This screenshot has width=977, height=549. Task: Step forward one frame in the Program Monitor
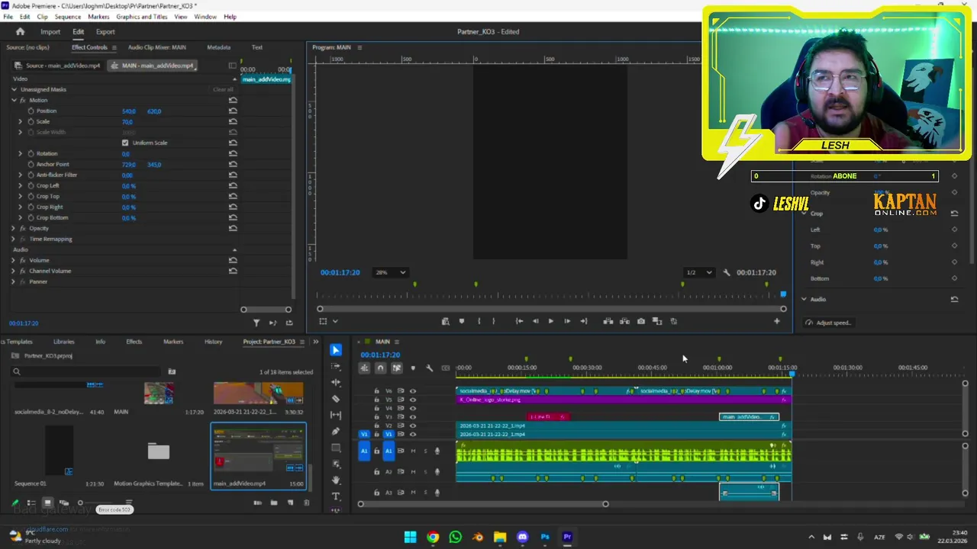tap(566, 321)
